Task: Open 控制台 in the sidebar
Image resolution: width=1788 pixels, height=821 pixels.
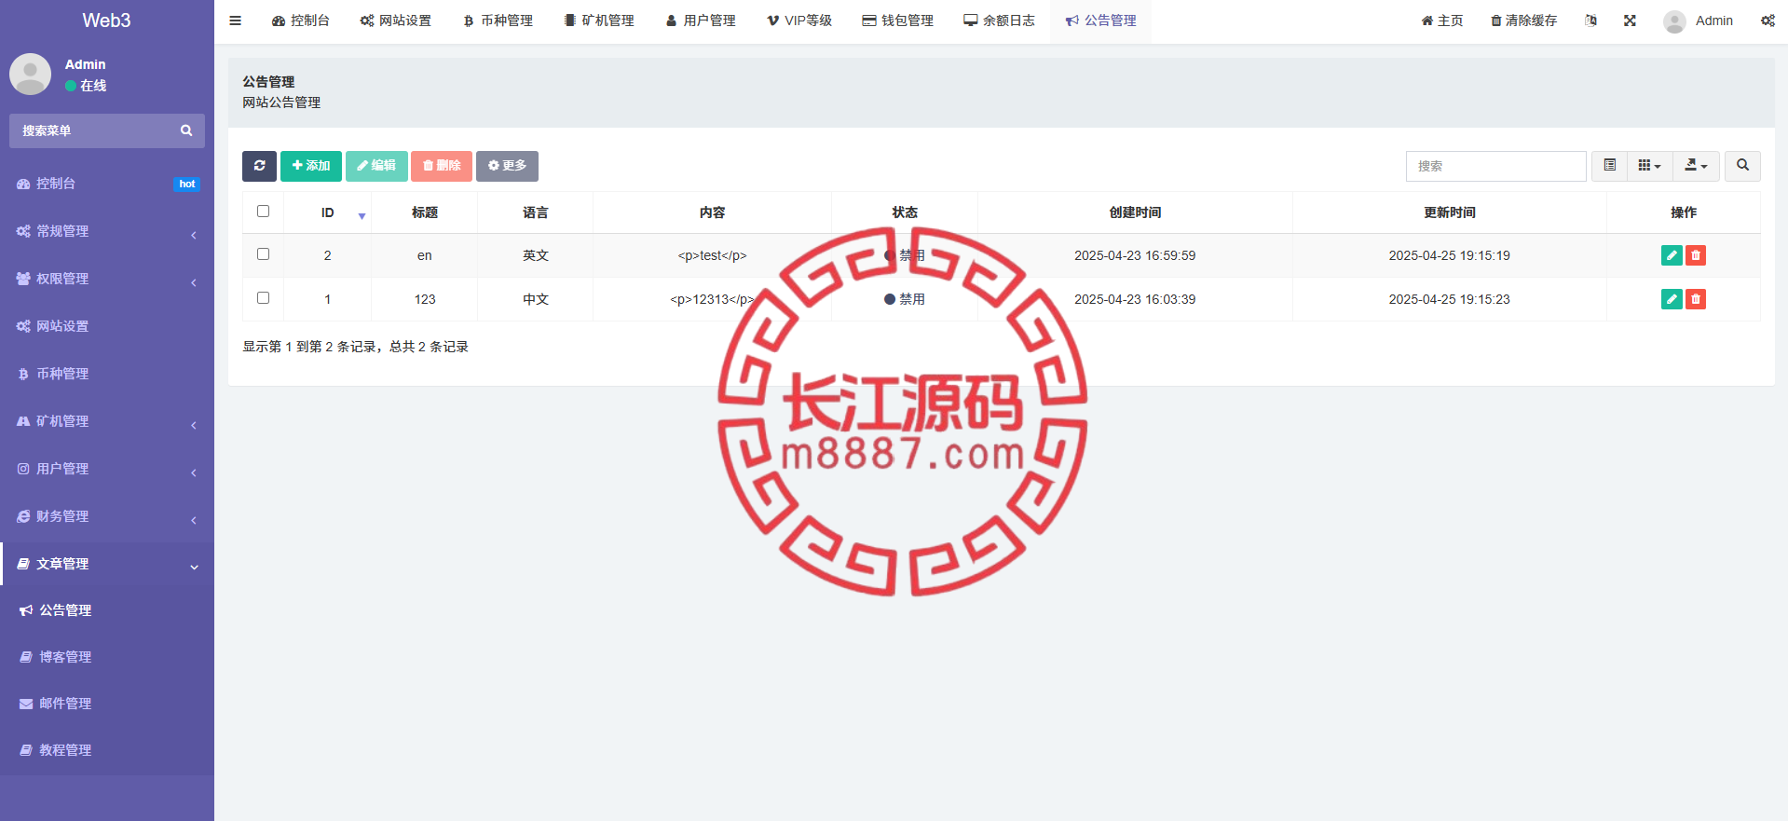Action: pos(107,184)
